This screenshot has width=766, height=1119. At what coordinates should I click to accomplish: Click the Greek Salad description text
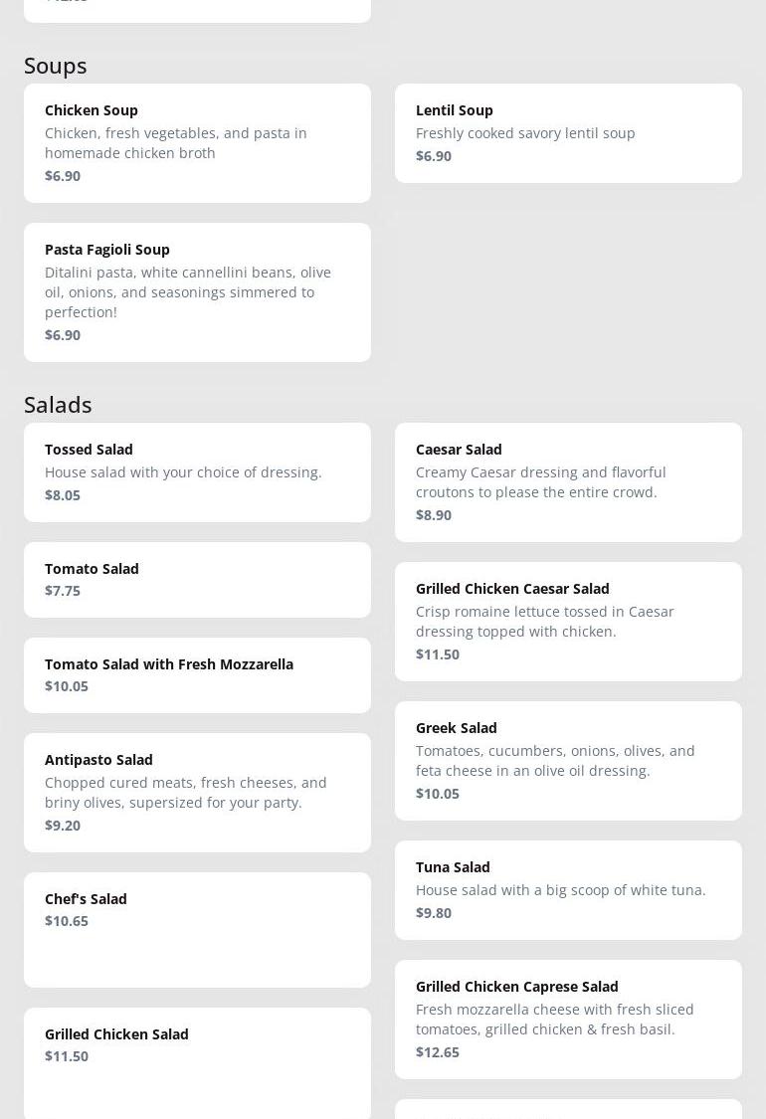tap(555, 761)
